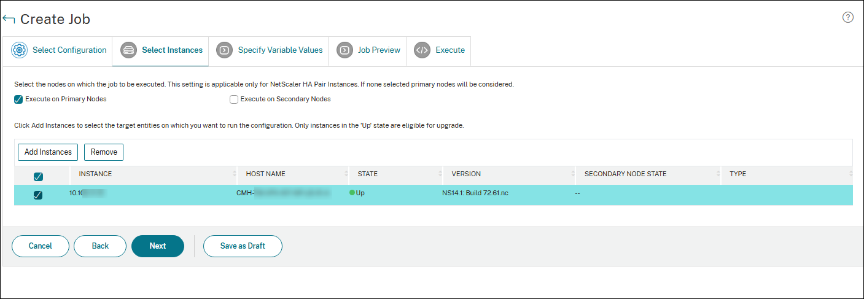The height and width of the screenshot is (299, 864).
Task: Click the Add Instances button
Action: coord(48,152)
